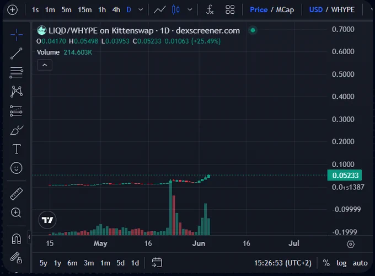The width and height of the screenshot is (375, 276).
Task: Switch to the 1s timeframe
Action: coord(35,10)
